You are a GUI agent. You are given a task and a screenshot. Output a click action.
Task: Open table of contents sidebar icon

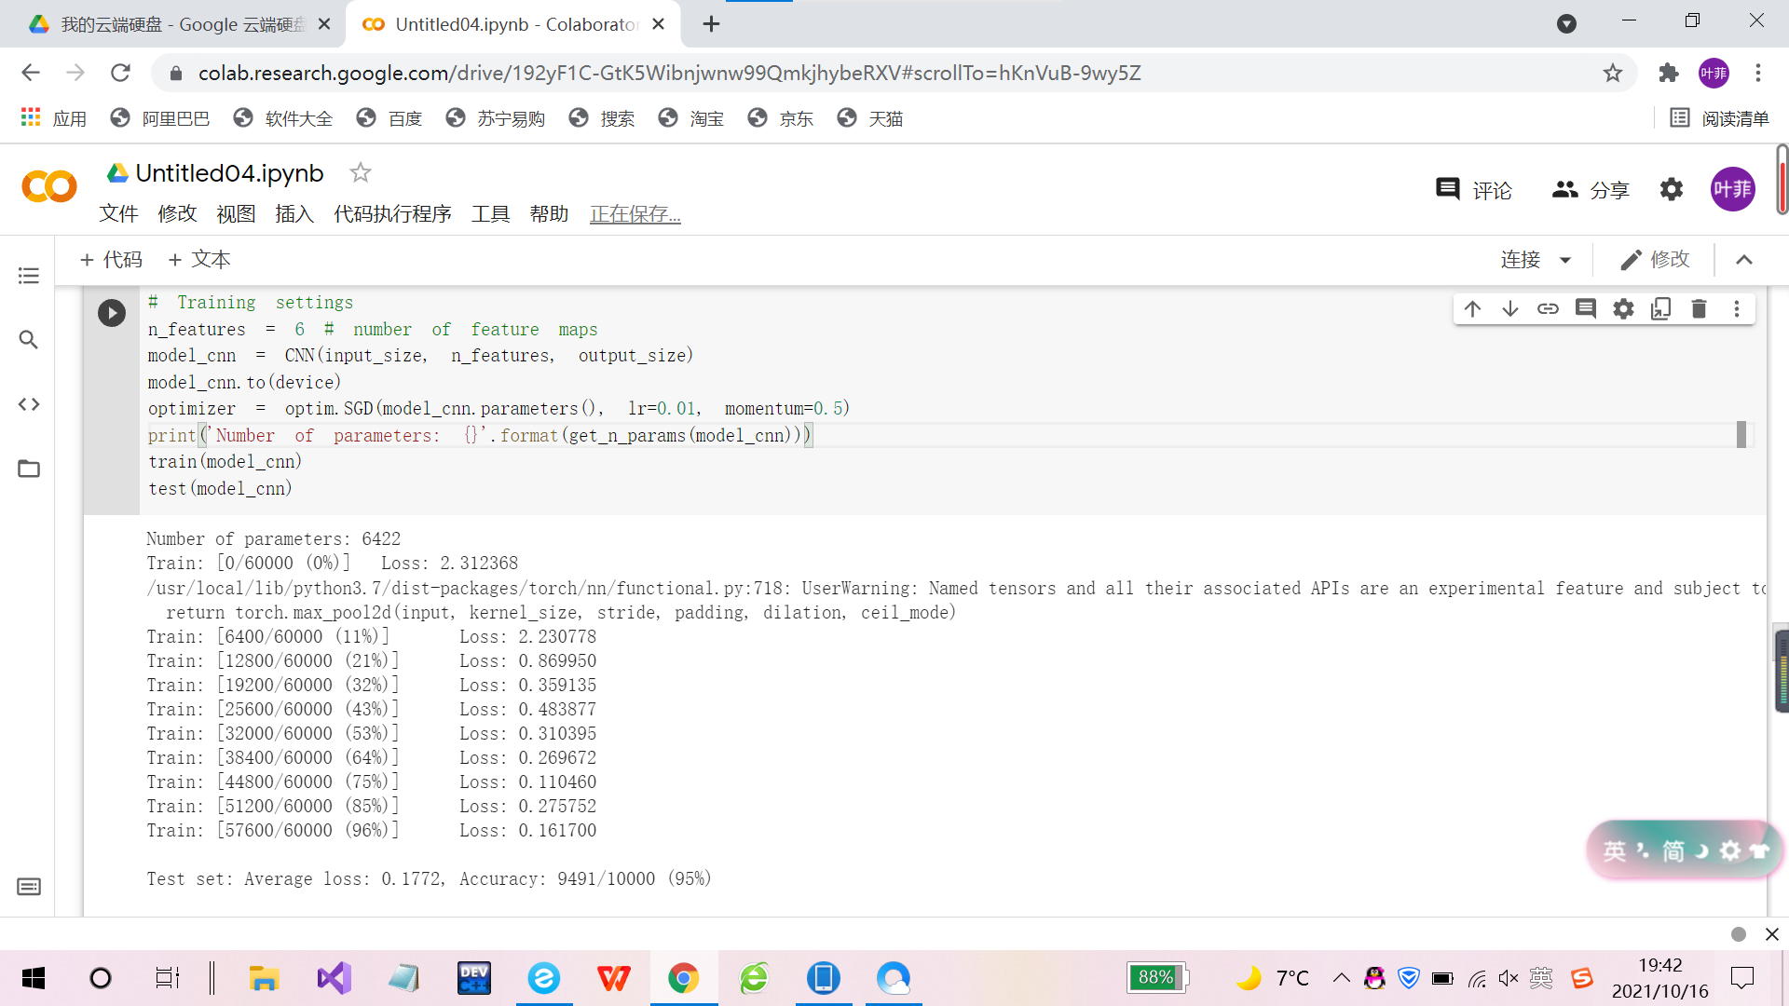click(x=29, y=276)
